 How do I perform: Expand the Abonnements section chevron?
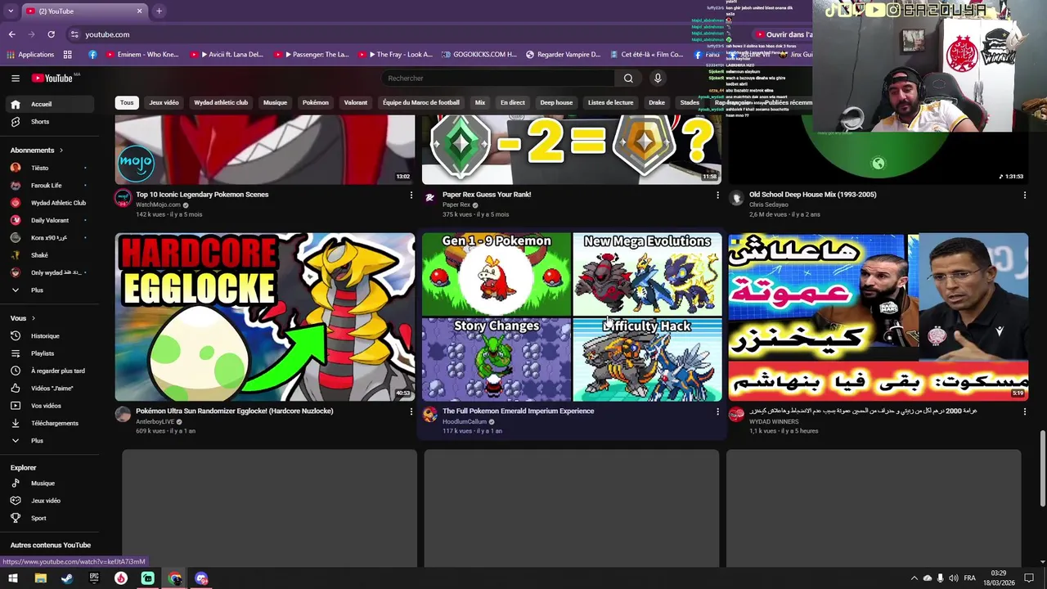61,151
